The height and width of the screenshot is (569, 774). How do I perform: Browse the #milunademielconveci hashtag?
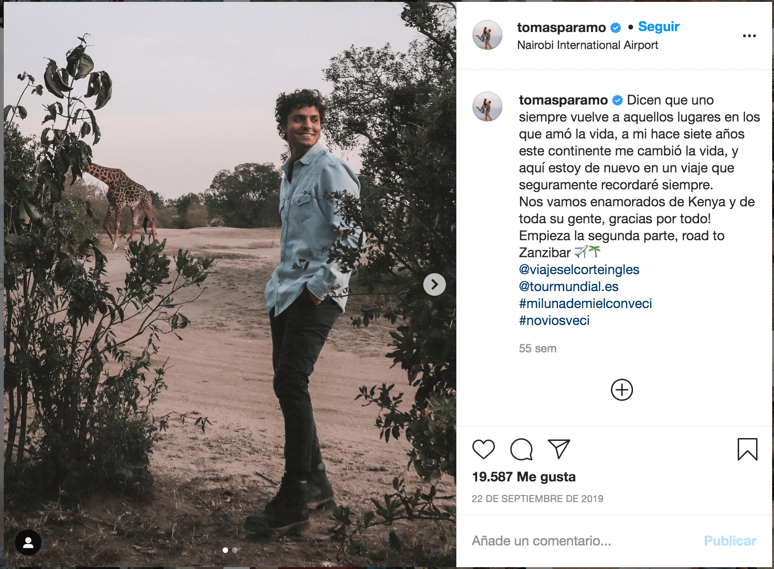(x=585, y=303)
